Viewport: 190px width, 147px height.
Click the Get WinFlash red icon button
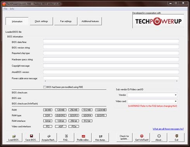point(142,138)
